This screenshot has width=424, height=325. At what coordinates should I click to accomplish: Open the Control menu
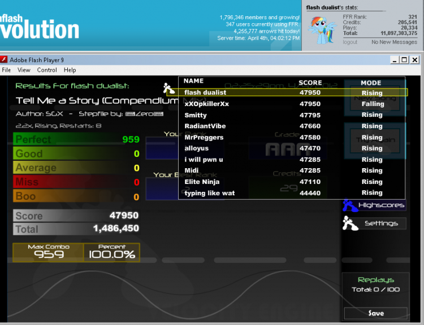(x=47, y=70)
